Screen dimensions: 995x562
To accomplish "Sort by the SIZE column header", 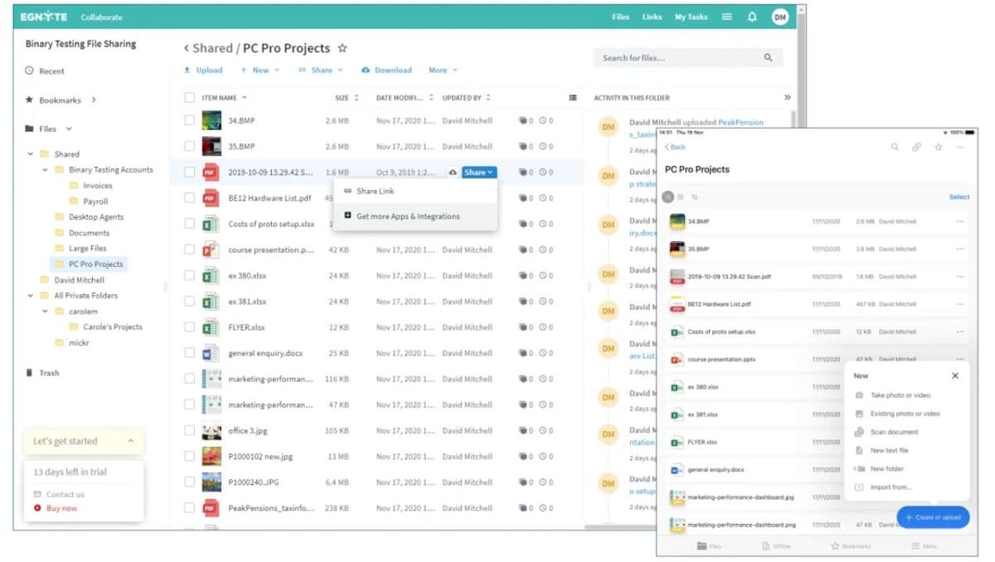I will (347, 98).
